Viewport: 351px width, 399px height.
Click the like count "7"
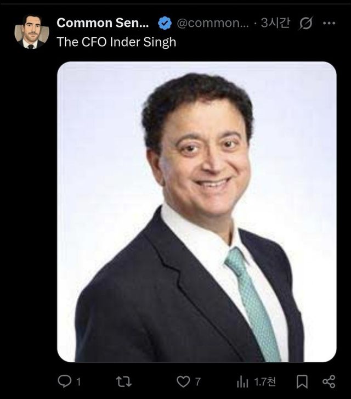[x=197, y=382]
